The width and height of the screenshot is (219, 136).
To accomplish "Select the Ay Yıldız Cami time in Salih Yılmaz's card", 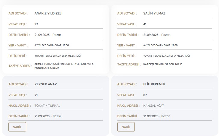I will click(160, 45).
